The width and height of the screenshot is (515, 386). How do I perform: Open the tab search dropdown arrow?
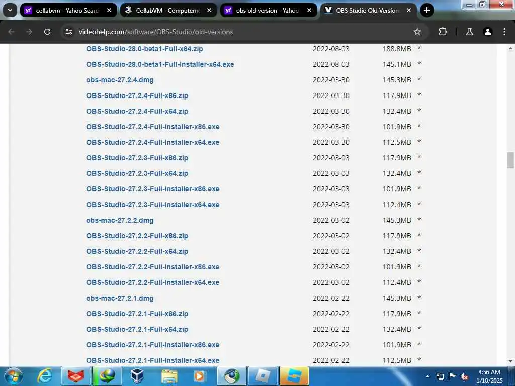(x=10, y=10)
